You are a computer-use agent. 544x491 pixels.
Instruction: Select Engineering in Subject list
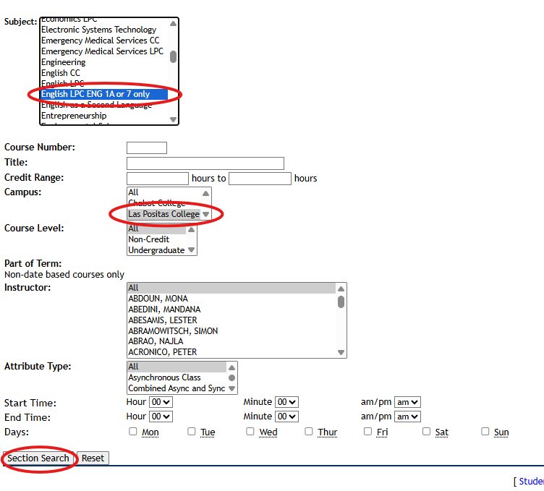pyautogui.click(x=64, y=62)
